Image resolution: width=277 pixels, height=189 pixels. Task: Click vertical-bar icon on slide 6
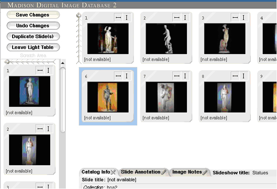click(127, 76)
